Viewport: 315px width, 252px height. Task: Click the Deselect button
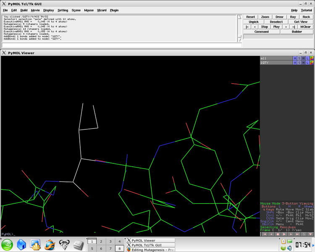click(x=276, y=22)
